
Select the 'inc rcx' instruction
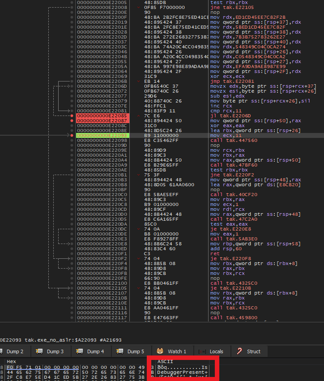coord(221,106)
